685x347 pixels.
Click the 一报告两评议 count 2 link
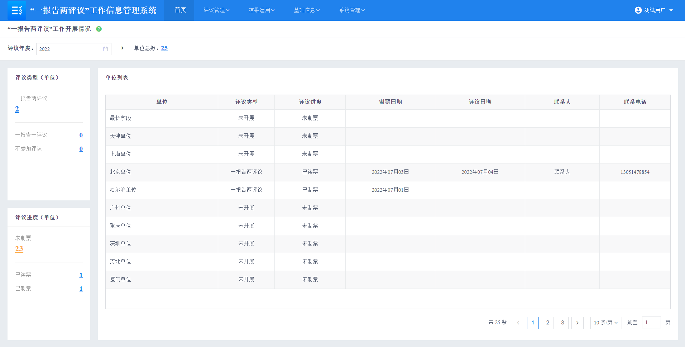[17, 109]
